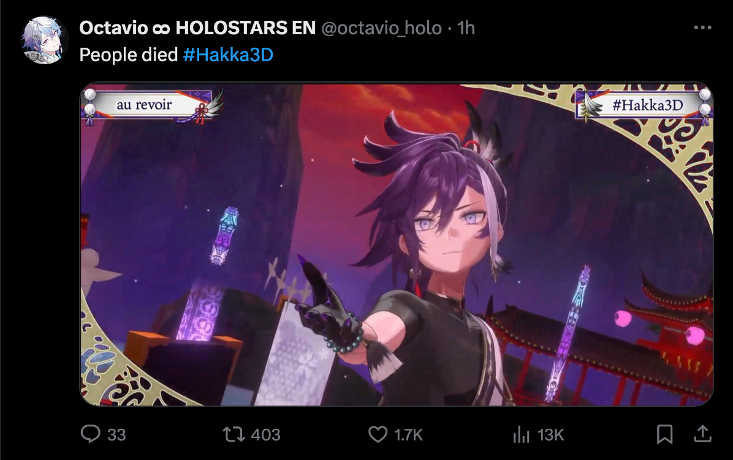Click the reply speech bubble icon
This screenshot has width=733, height=460.
90,434
